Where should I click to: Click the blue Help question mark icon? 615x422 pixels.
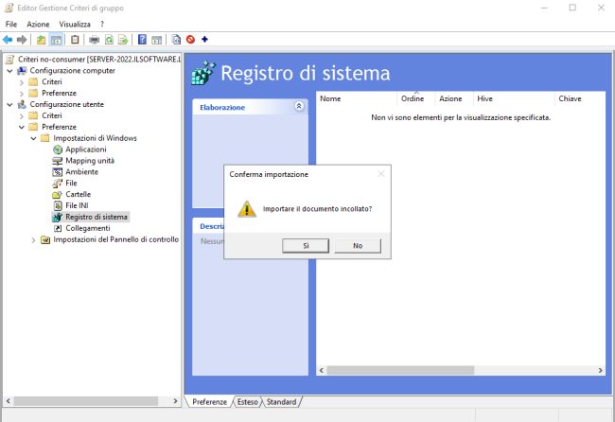tap(142, 40)
